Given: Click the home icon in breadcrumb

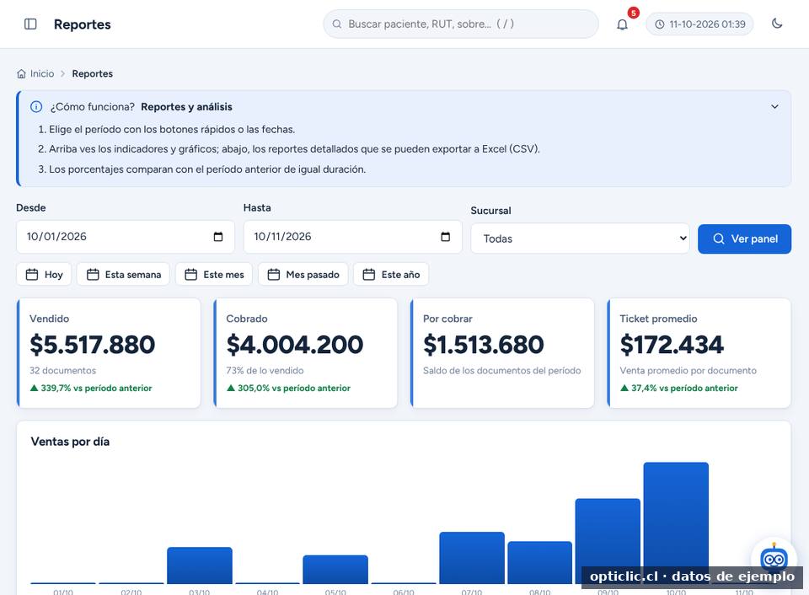Looking at the screenshot, I should click(21, 74).
